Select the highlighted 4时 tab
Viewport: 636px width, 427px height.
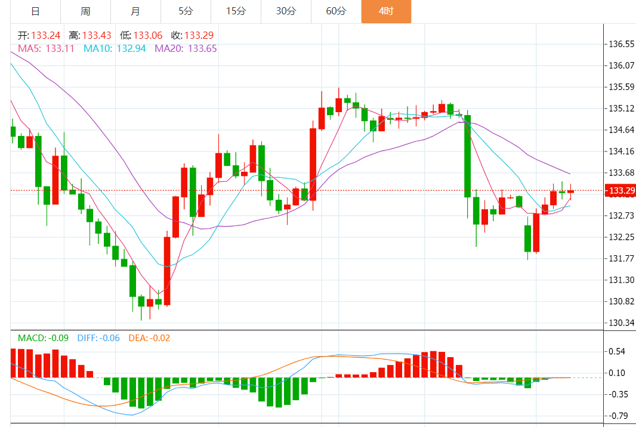tap(386, 11)
